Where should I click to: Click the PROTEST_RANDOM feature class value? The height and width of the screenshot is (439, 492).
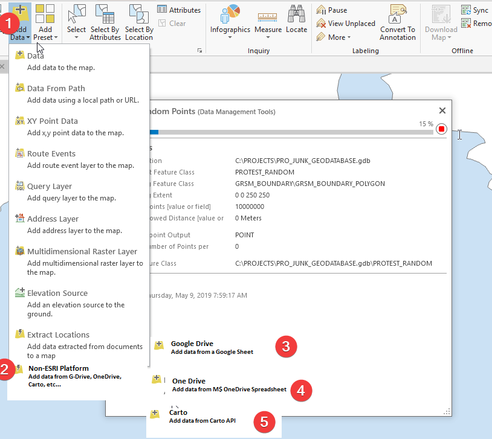point(265,172)
